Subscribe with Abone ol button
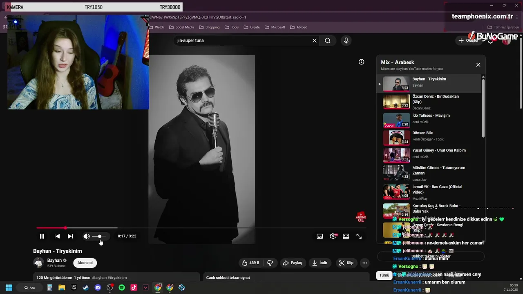The image size is (523, 294). click(x=85, y=263)
